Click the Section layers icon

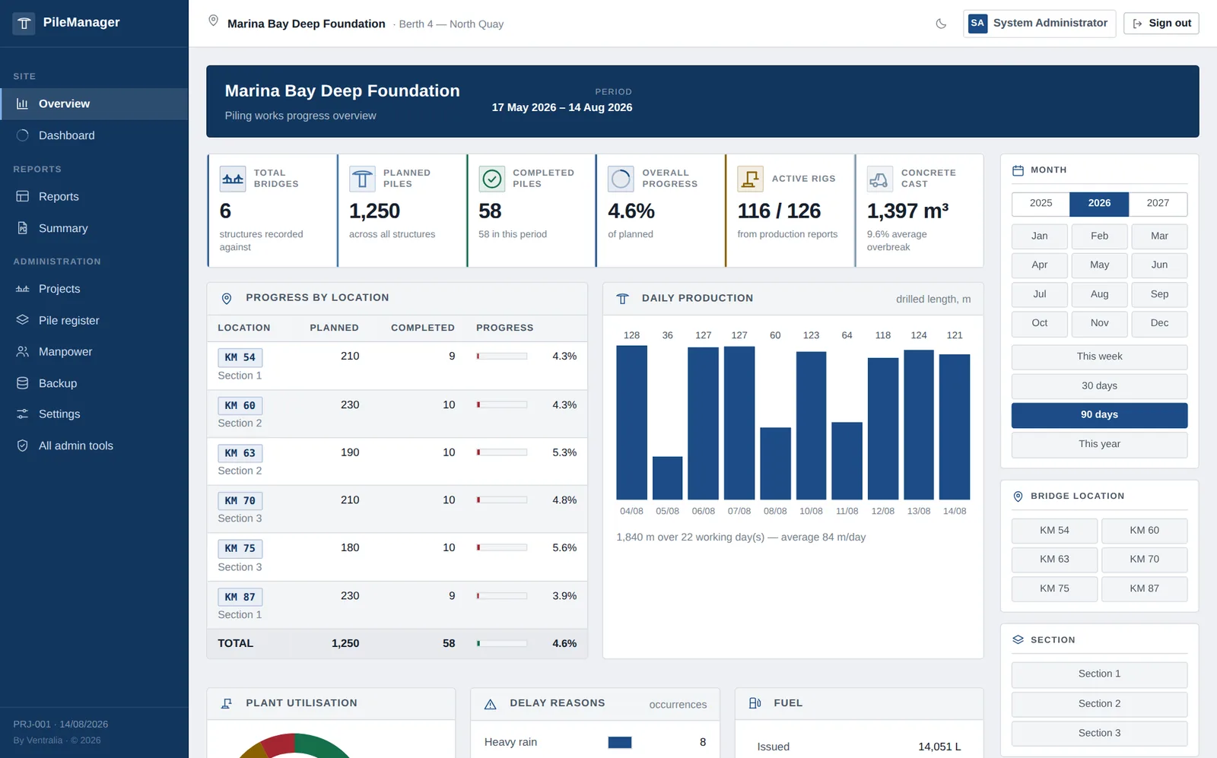point(1018,640)
